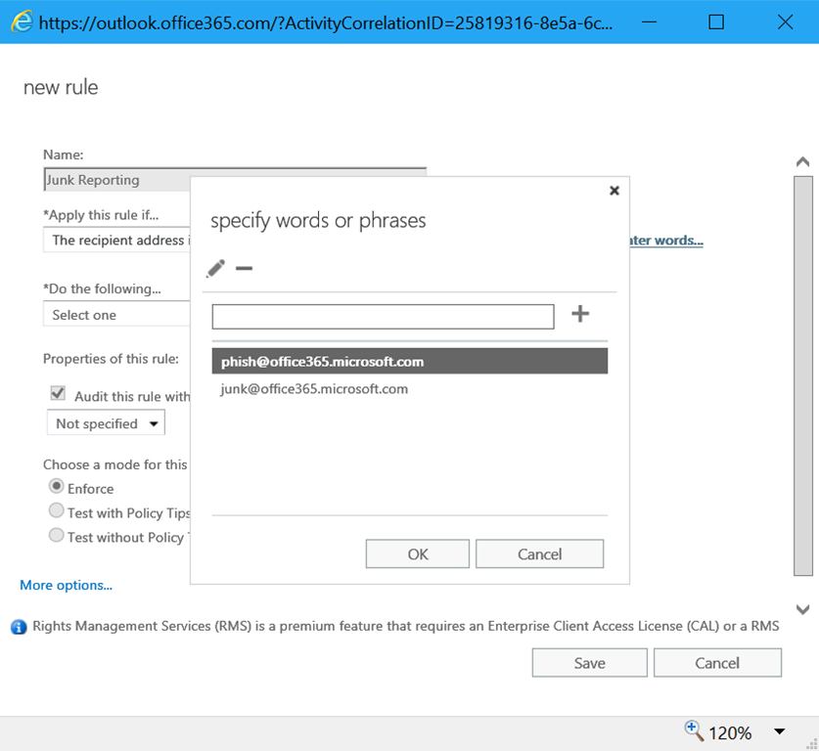Image resolution: width=819 pixels, height=751 pixels.
Task: Open the Apply this rule if dropdown
Action: point(117,241)
